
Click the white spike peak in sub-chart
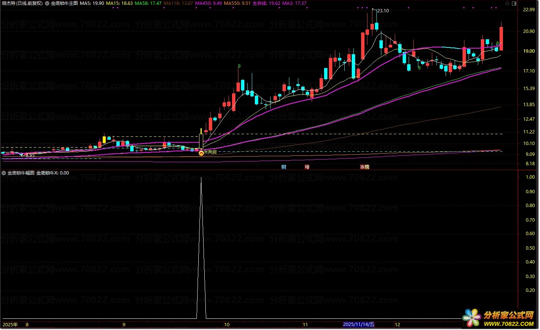201,178
